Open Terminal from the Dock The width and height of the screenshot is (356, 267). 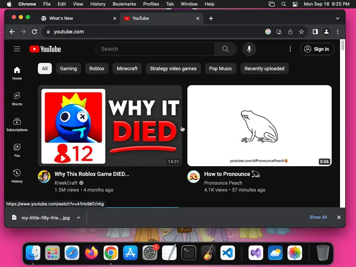pyautogui.click(x=189, y=253)
